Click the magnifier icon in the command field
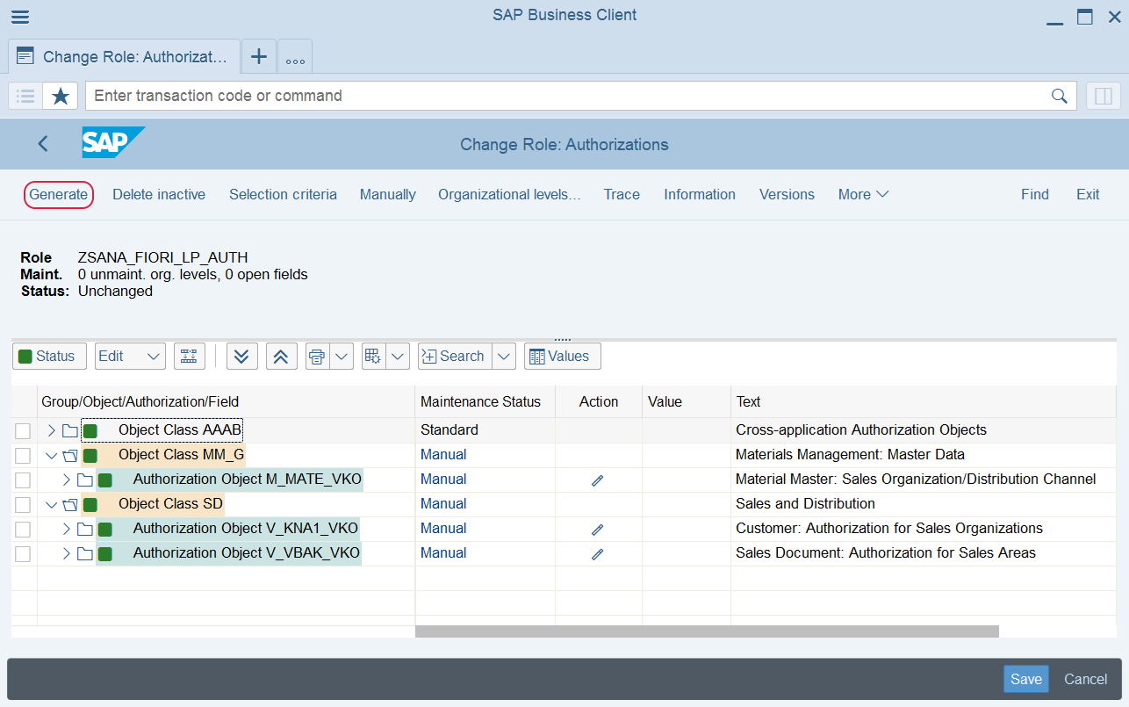 [1060, 96]
